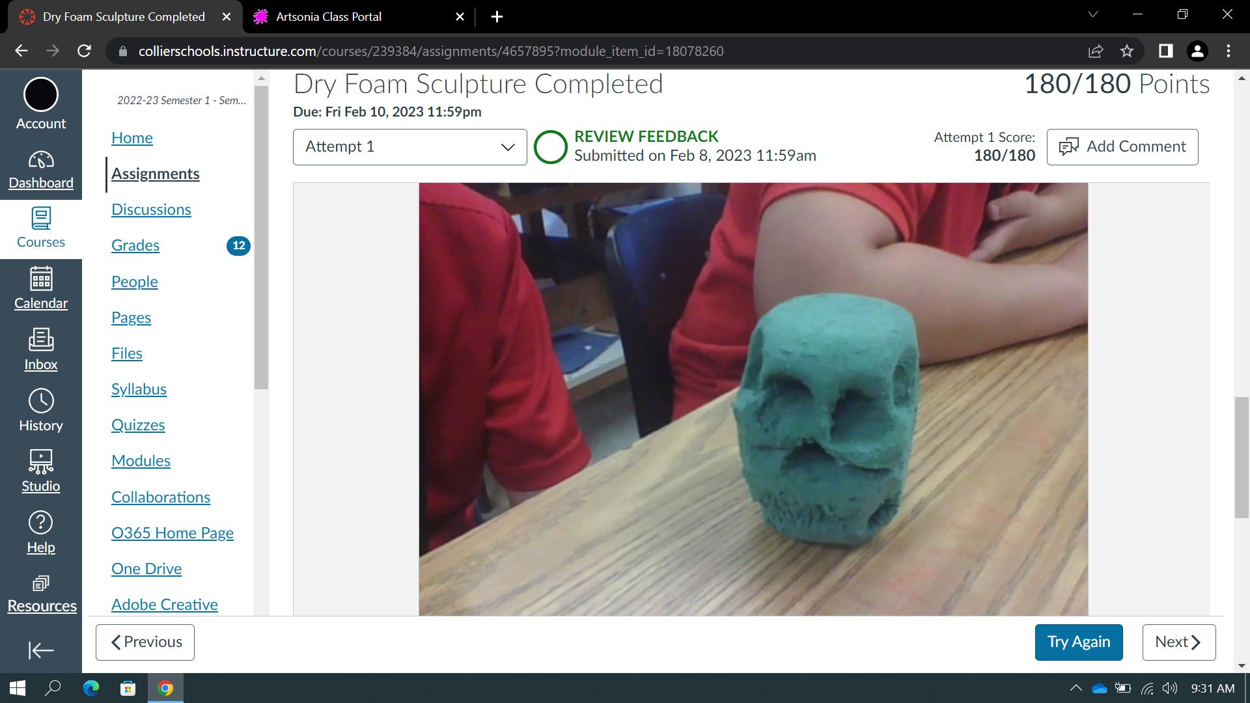The height and width of the screenshot is (703, 1250).
Task: Open the Help question mark icon
Action: [x=40, y=523]
